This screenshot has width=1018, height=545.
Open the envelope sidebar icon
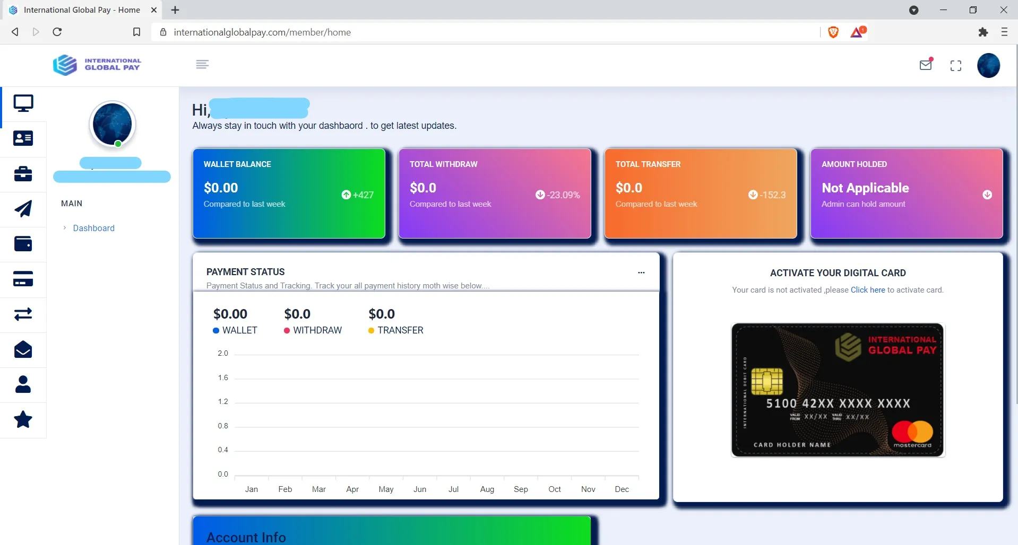click(x=23, y=349)
